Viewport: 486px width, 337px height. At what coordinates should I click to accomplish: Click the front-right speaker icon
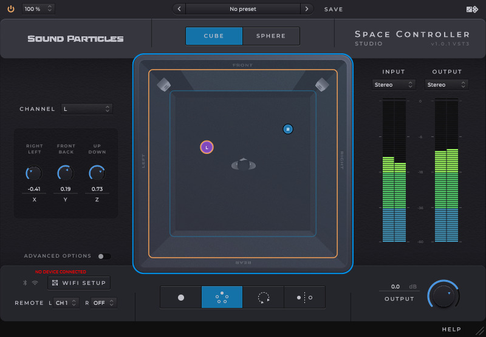(x=322, y=84)
